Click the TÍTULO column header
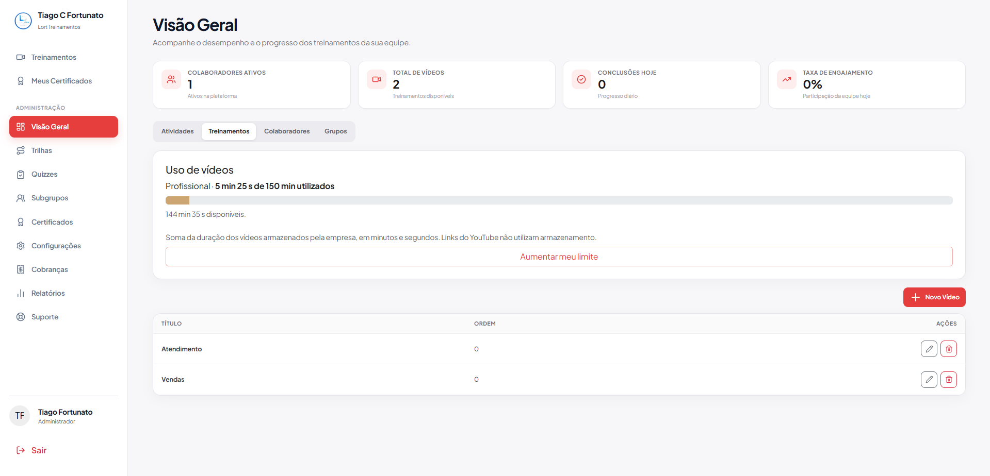990x476 pixels. [172, 324]
